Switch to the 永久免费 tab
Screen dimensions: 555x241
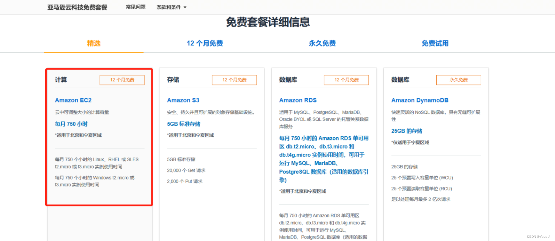click(322, 43)
